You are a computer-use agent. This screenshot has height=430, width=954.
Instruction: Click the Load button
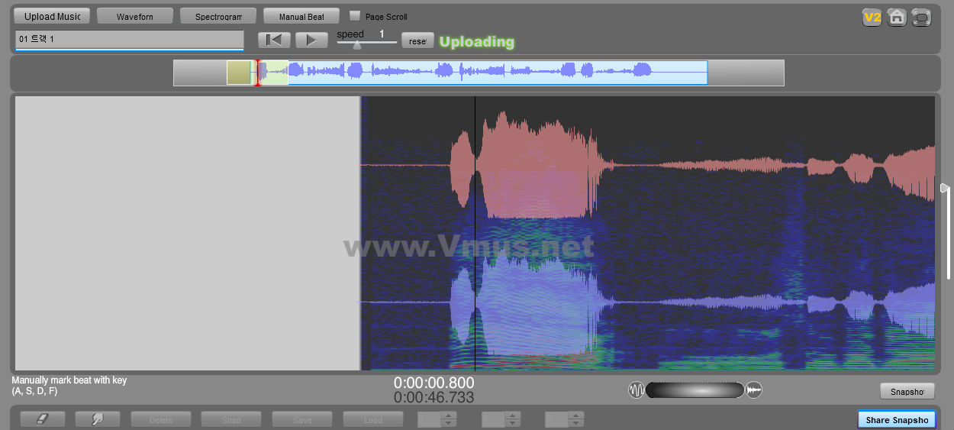[x=372, y=419]
